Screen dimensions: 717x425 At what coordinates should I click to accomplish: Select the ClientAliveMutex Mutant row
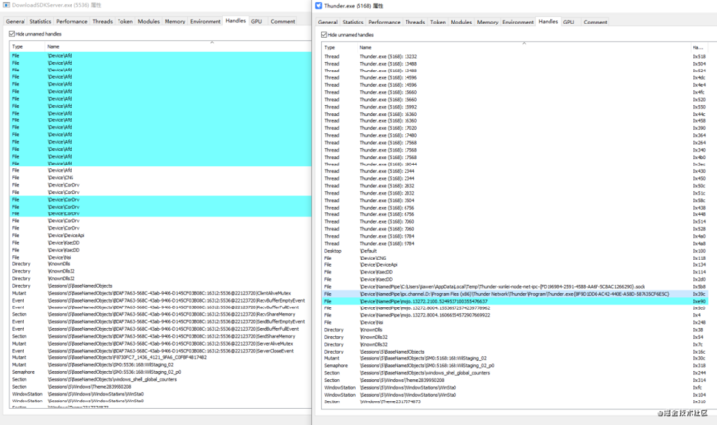(161, 293)
